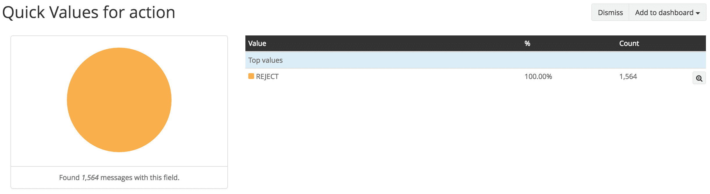
Task: Click the Top values row
Action: point(265,60)
